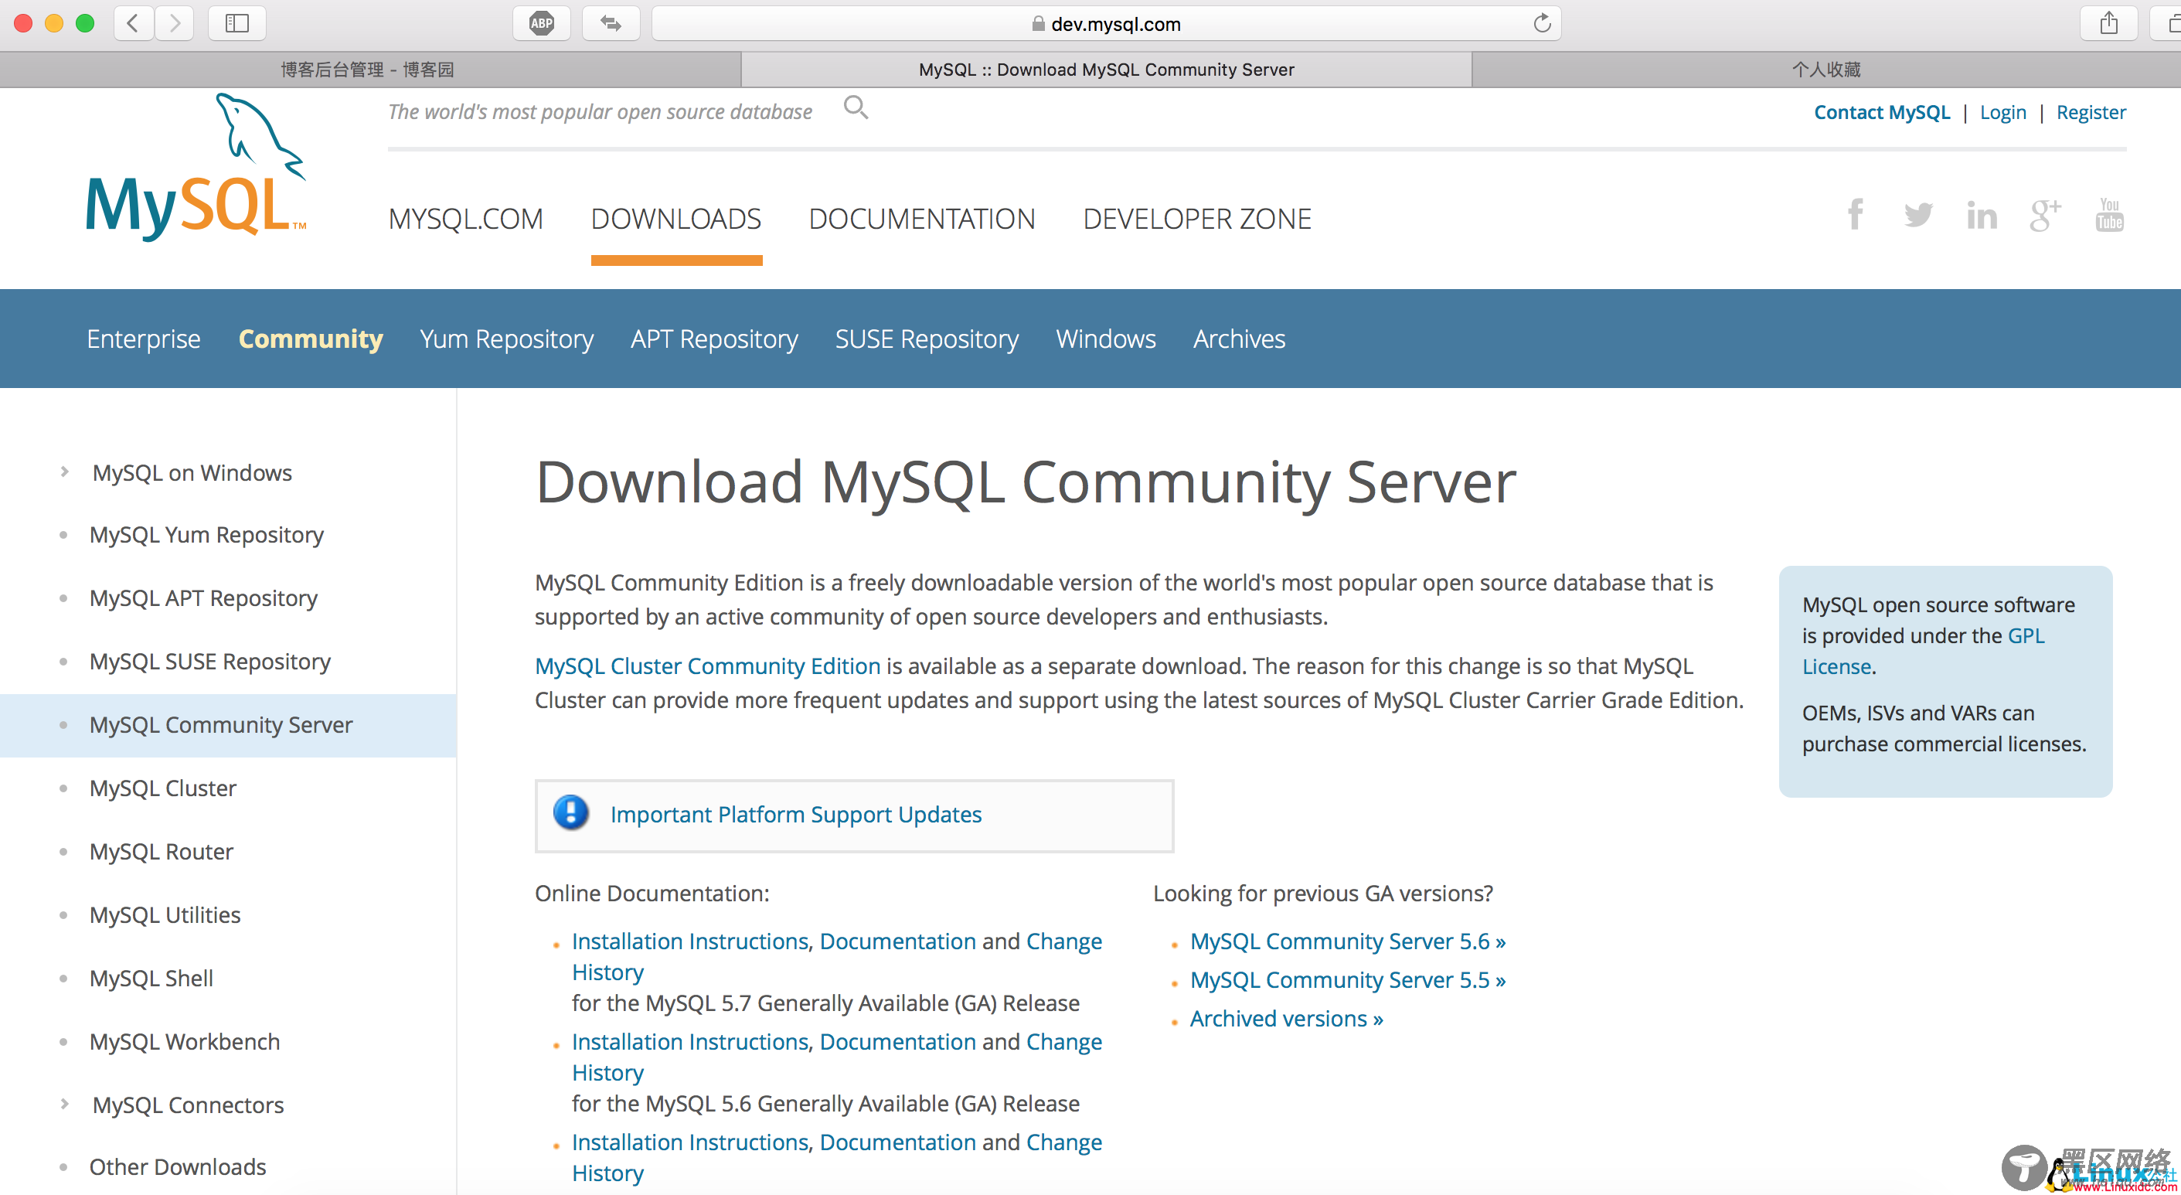Select MySQL Utilities in sidebar
Viewport: 2181px width, 1195px height.
(x=165, y=914)
